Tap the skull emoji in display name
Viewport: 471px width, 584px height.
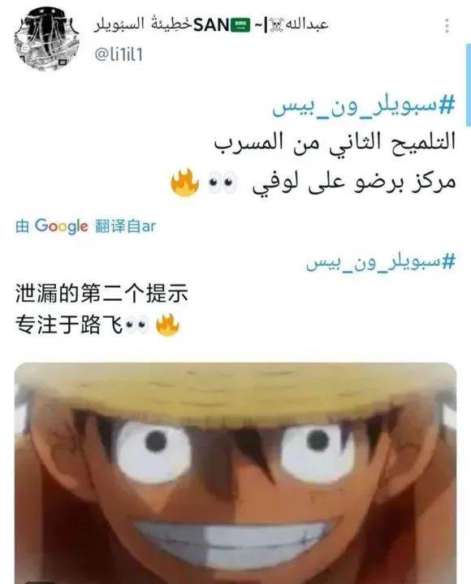tap(276, 25)
